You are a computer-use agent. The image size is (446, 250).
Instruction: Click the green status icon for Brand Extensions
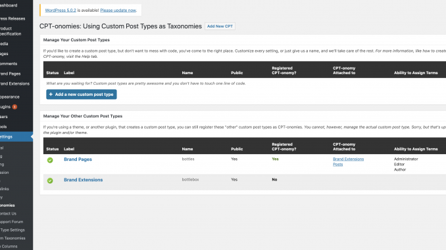pos(50,180)
